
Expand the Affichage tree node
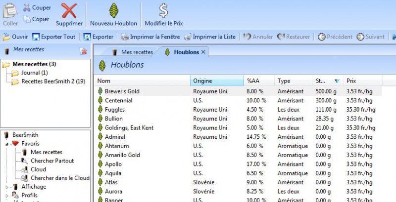(7, 187)
